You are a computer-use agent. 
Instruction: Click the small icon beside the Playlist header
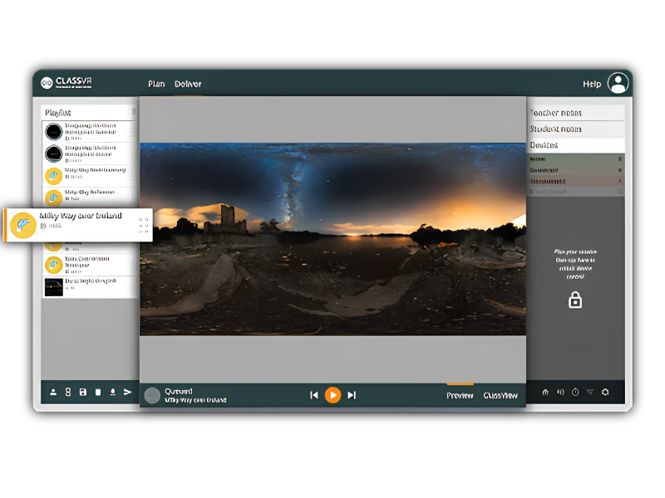click(x=134, y=112)
